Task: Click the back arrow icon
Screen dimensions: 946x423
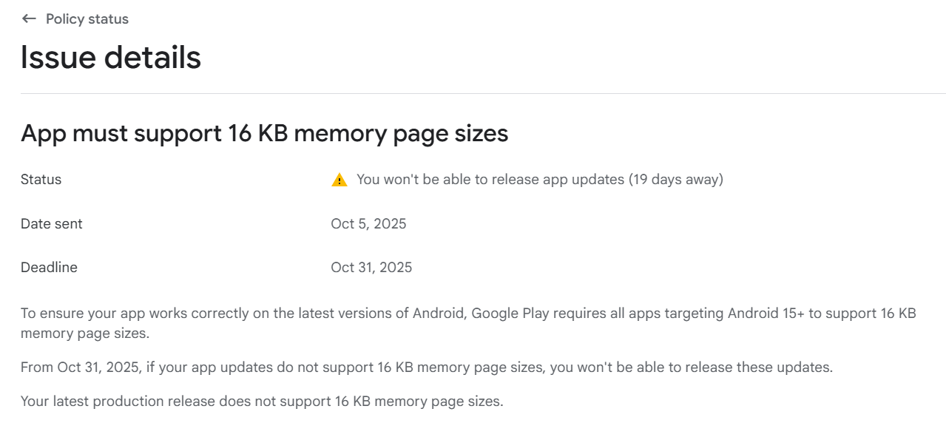Action: (x=29, y=19)
